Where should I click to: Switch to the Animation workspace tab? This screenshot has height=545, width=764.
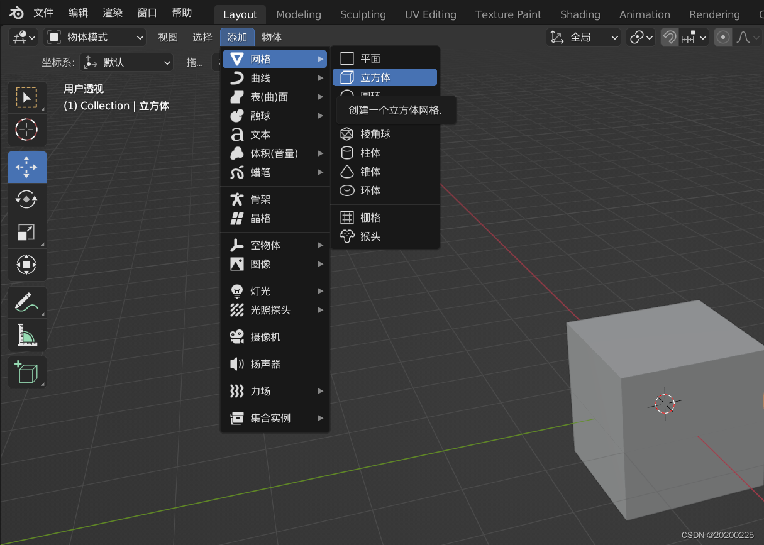[645, 14]
